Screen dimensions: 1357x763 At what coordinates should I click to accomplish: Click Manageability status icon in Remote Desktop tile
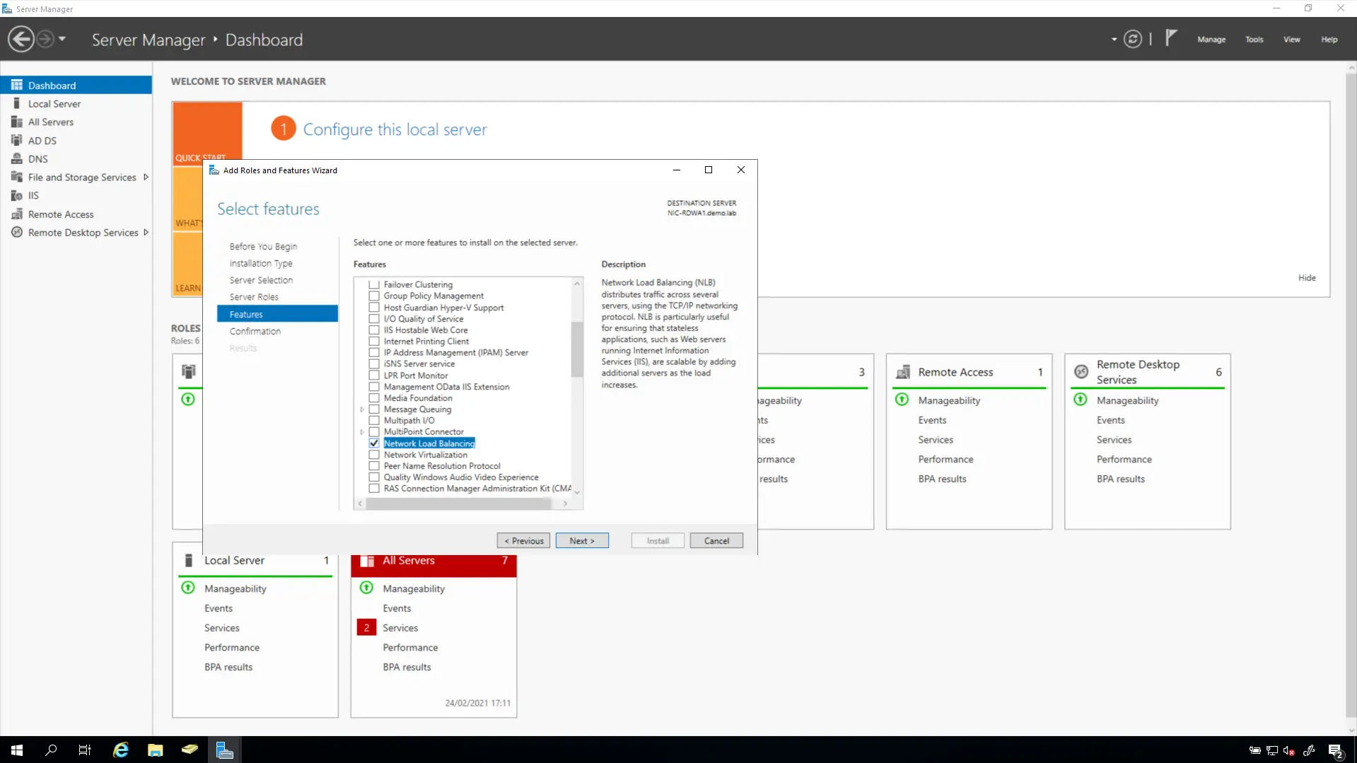1081,400
